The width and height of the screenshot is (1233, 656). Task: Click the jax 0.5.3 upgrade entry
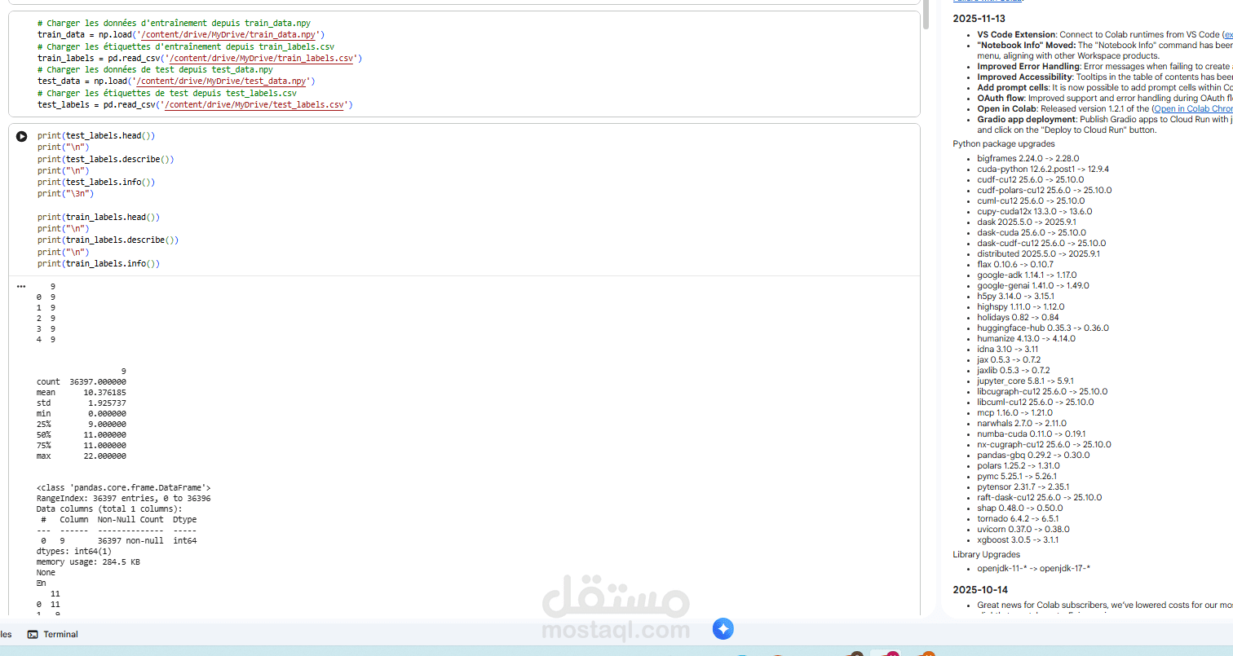pyautogui.click(x=1009, y=359)
